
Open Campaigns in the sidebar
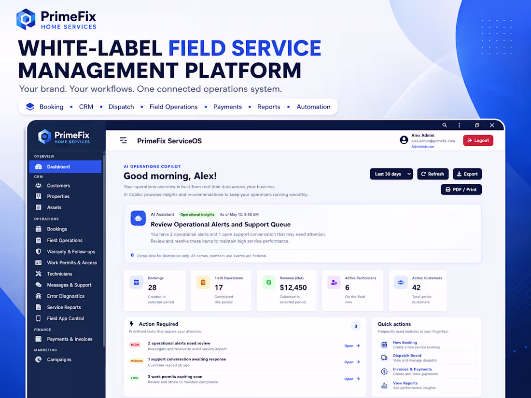65,359
